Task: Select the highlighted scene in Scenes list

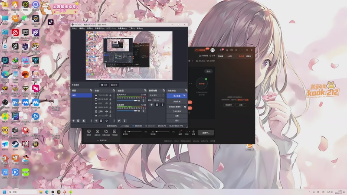Action: tap(82, 95)
